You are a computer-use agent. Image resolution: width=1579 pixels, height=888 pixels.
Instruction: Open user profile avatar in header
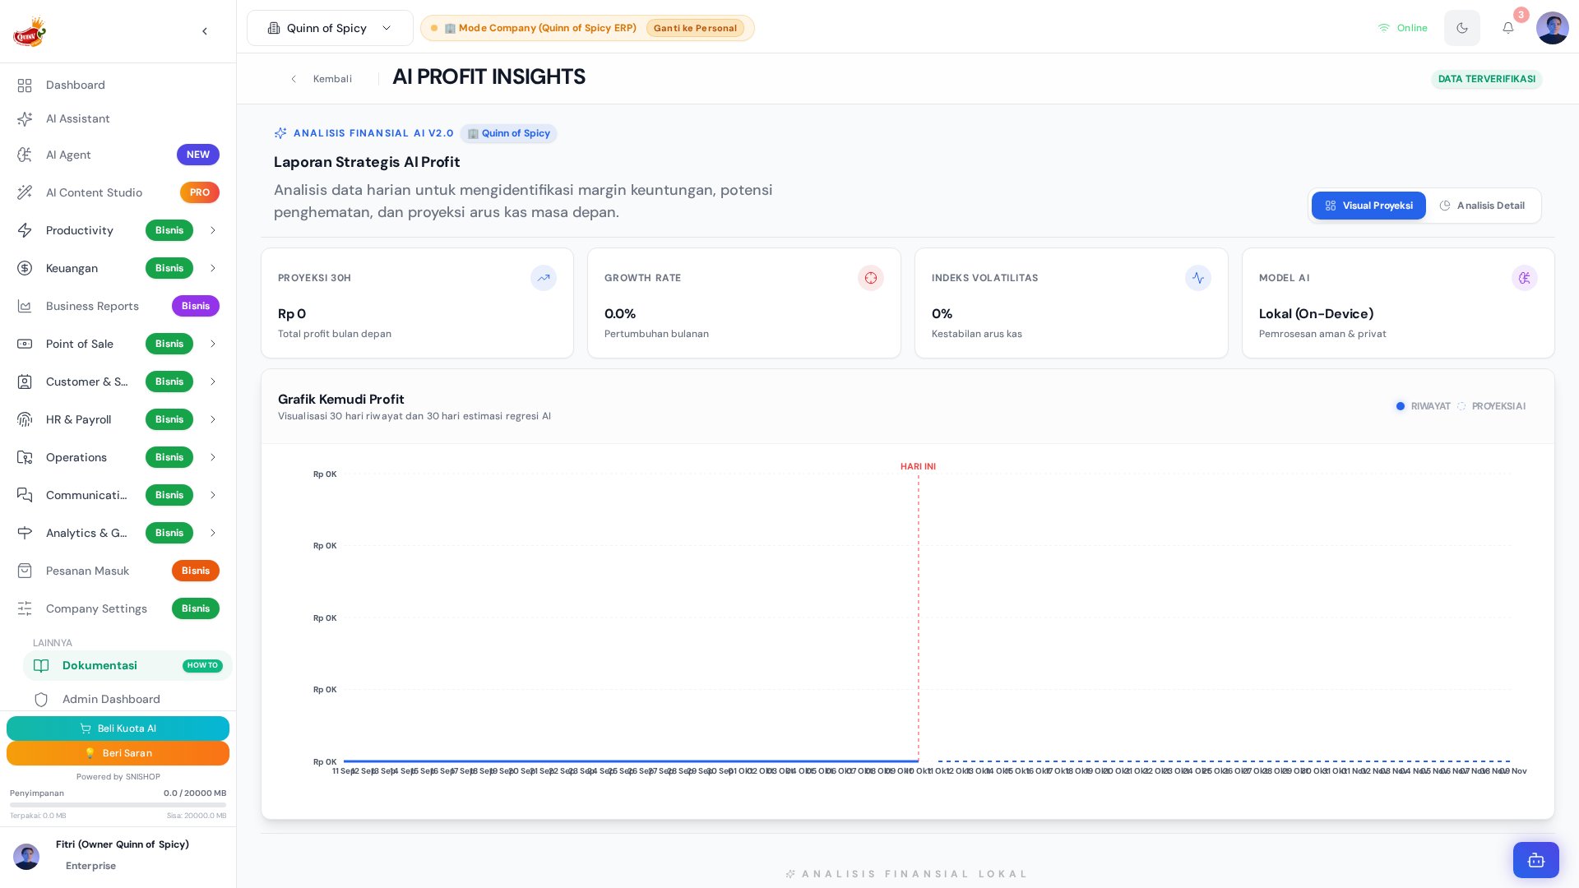(x=1552, y=28)
